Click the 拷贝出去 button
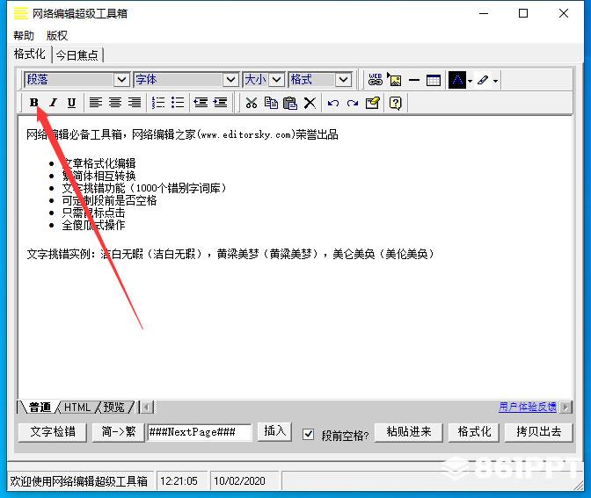This screenshot has height=498, width=591. tap(538, 432)
